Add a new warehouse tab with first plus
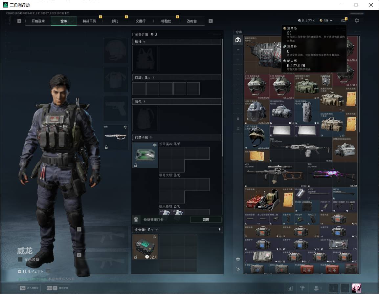The image size is (379, 294). point(238,50)
